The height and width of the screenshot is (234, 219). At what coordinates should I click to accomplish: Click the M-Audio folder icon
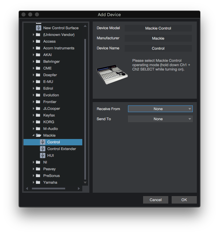point(38,129)
